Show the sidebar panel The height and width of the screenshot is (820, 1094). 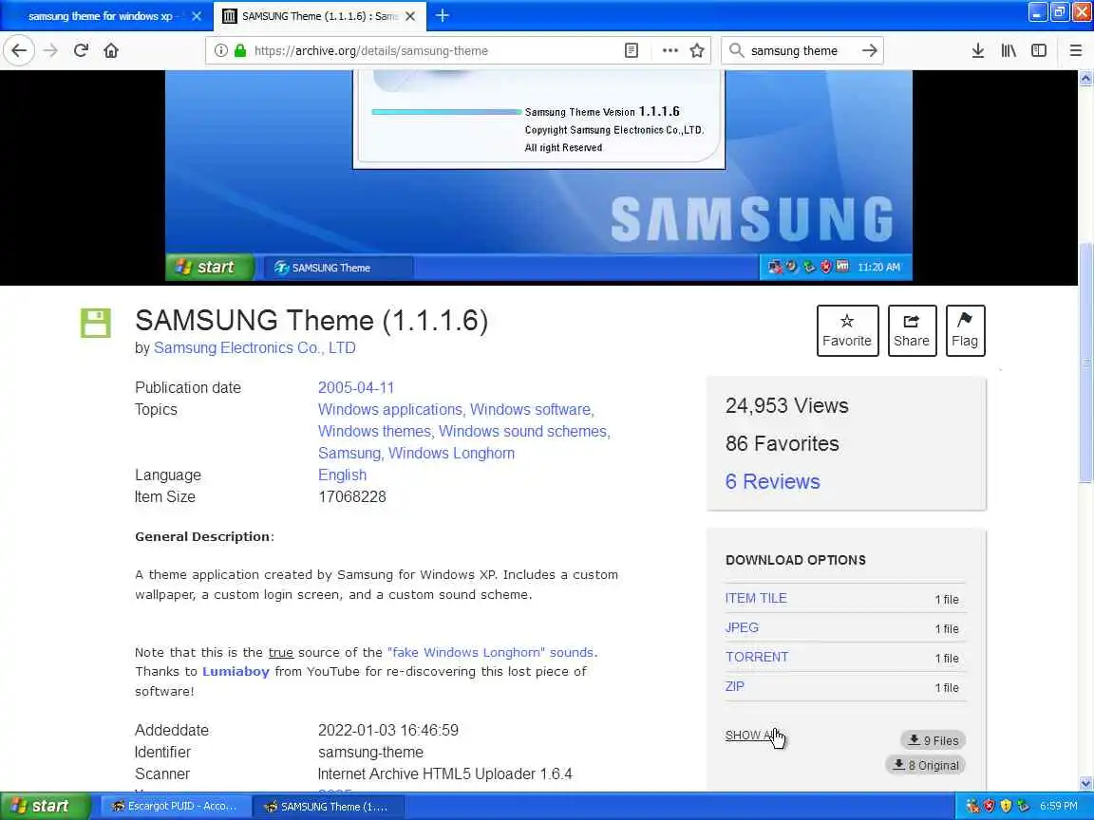point(1039,50)
